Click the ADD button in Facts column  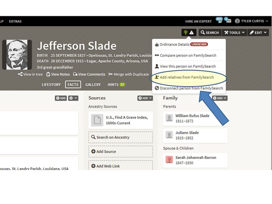point(61,98)
